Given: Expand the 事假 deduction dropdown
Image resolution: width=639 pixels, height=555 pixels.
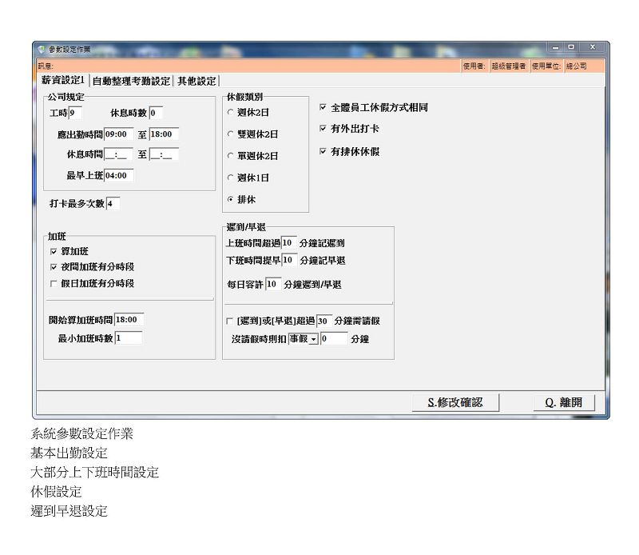Looking at the screenshot, I should (x=313, y=339).
